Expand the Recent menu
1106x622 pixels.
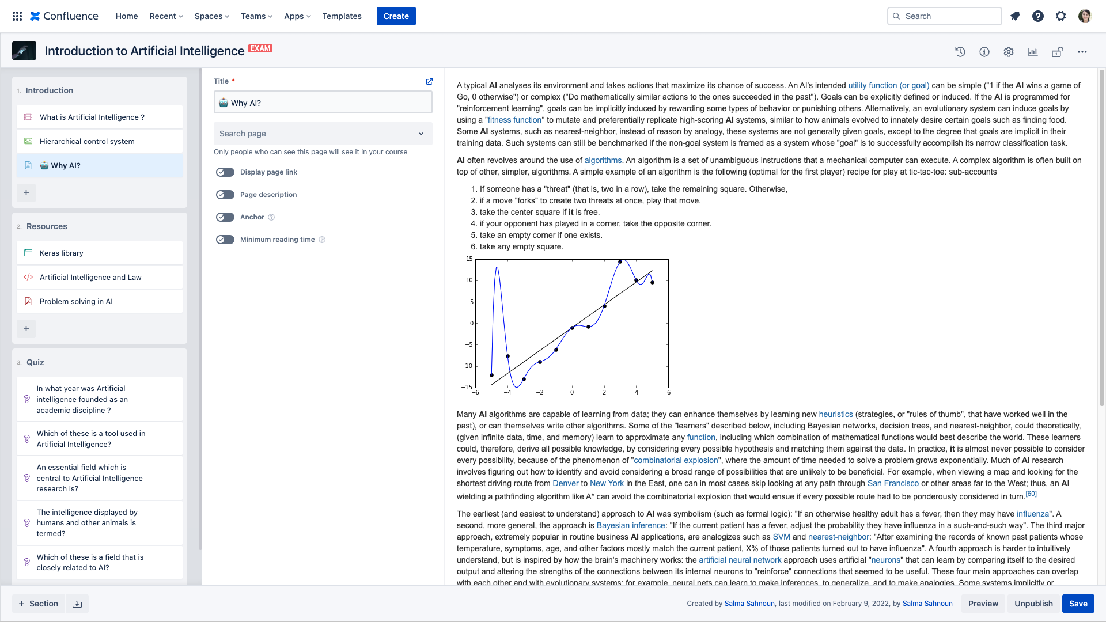[x=166, y=16]
